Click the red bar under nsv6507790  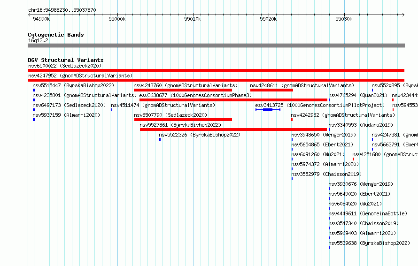(183, 120)
